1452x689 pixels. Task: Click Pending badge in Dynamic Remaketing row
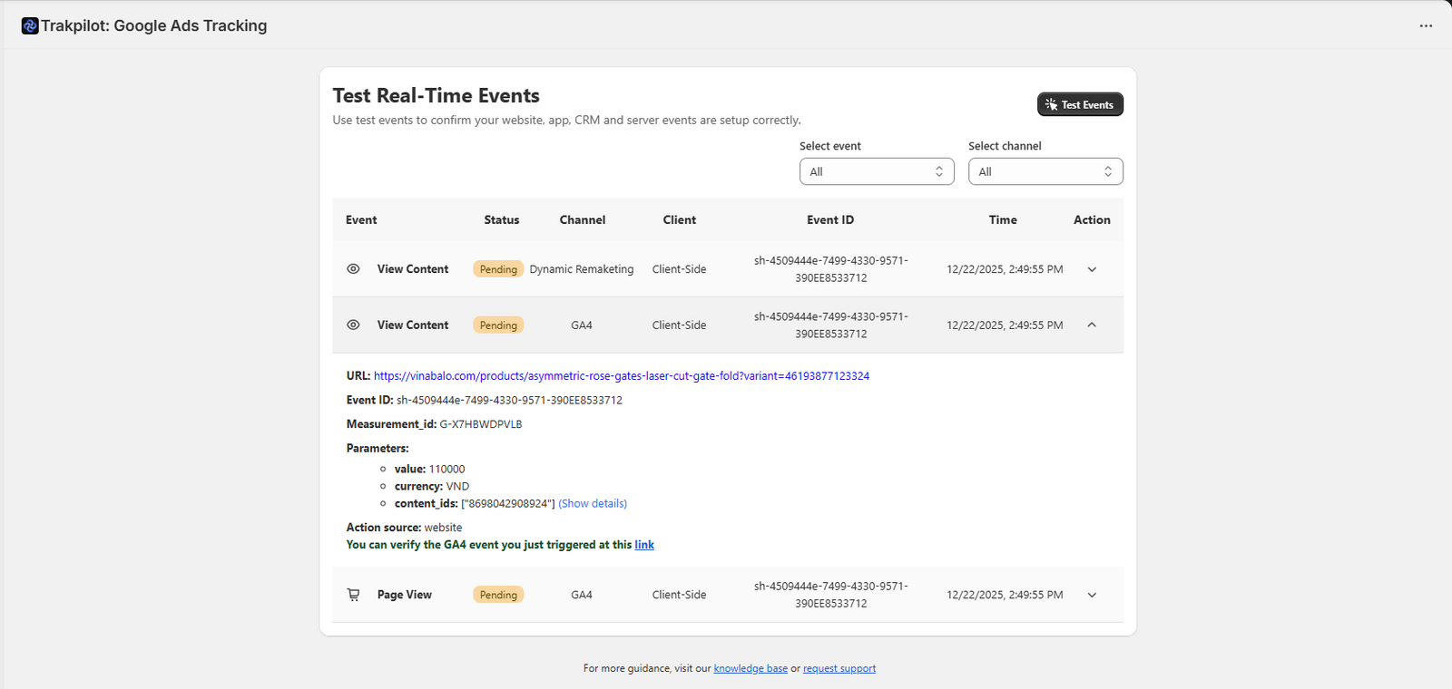click(498, 269)
